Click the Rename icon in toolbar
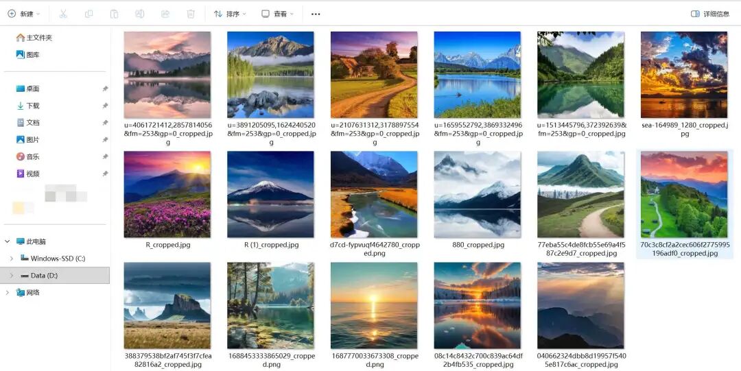This screenshot has width=741, height=371. point(139,14)
